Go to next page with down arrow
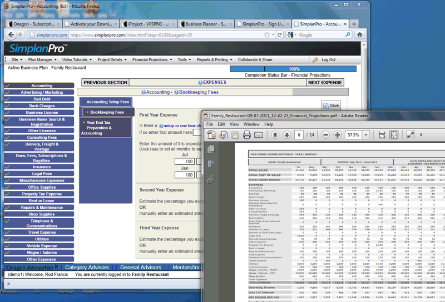 (x=286, y=135)
